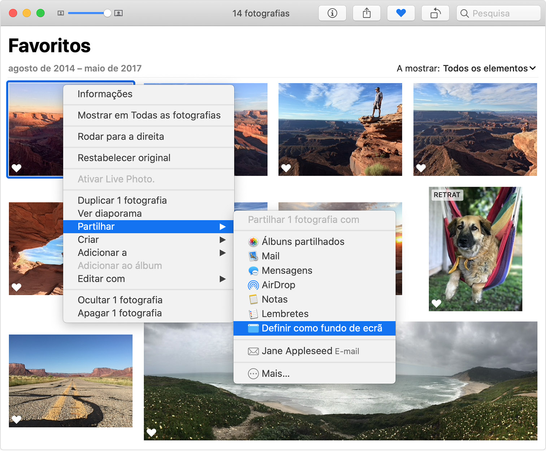
Task: Choose Definir como fundo de ecrã
Action: click(x=322, y=328)
